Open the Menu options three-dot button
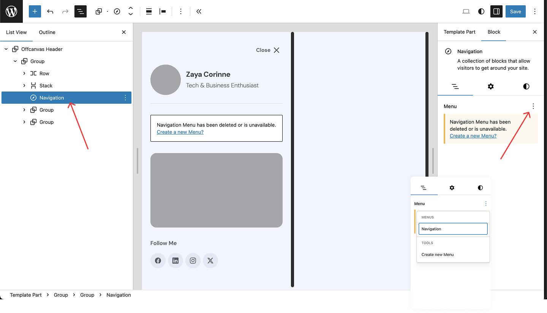Viewport: 547px width, 313px height. tap(533, 106)
